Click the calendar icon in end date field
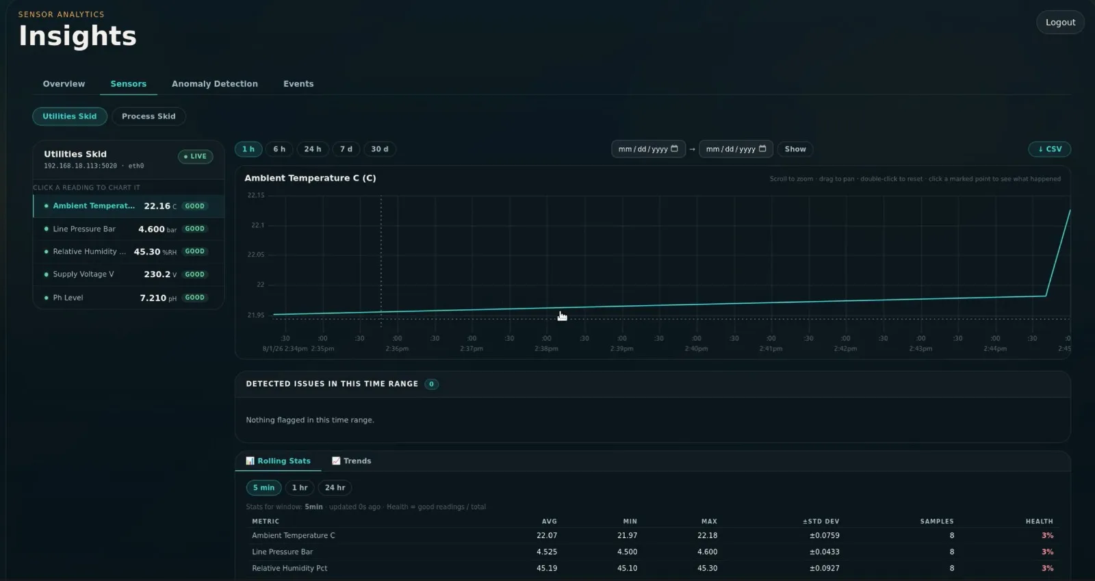Image resolution: width=1095 pixels, height=581 pixels. (762, 149)
